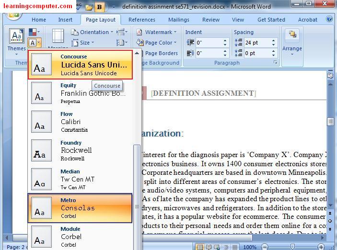This screenshot has width=337, height=250.
Task: Select the Module Corbel font theme
Action: pos(80,237)
